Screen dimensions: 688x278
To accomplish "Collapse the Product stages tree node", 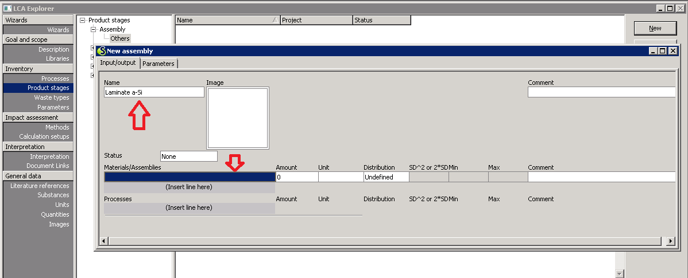I will (x=83, y=20).
